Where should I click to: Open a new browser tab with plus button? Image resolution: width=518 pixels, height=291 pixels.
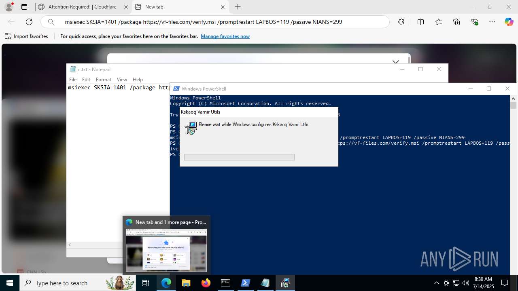[238, 7]
